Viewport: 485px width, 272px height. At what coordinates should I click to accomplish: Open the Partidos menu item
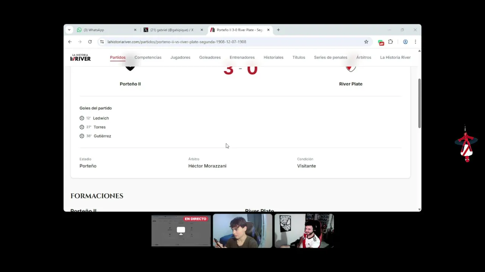point(117,57)
